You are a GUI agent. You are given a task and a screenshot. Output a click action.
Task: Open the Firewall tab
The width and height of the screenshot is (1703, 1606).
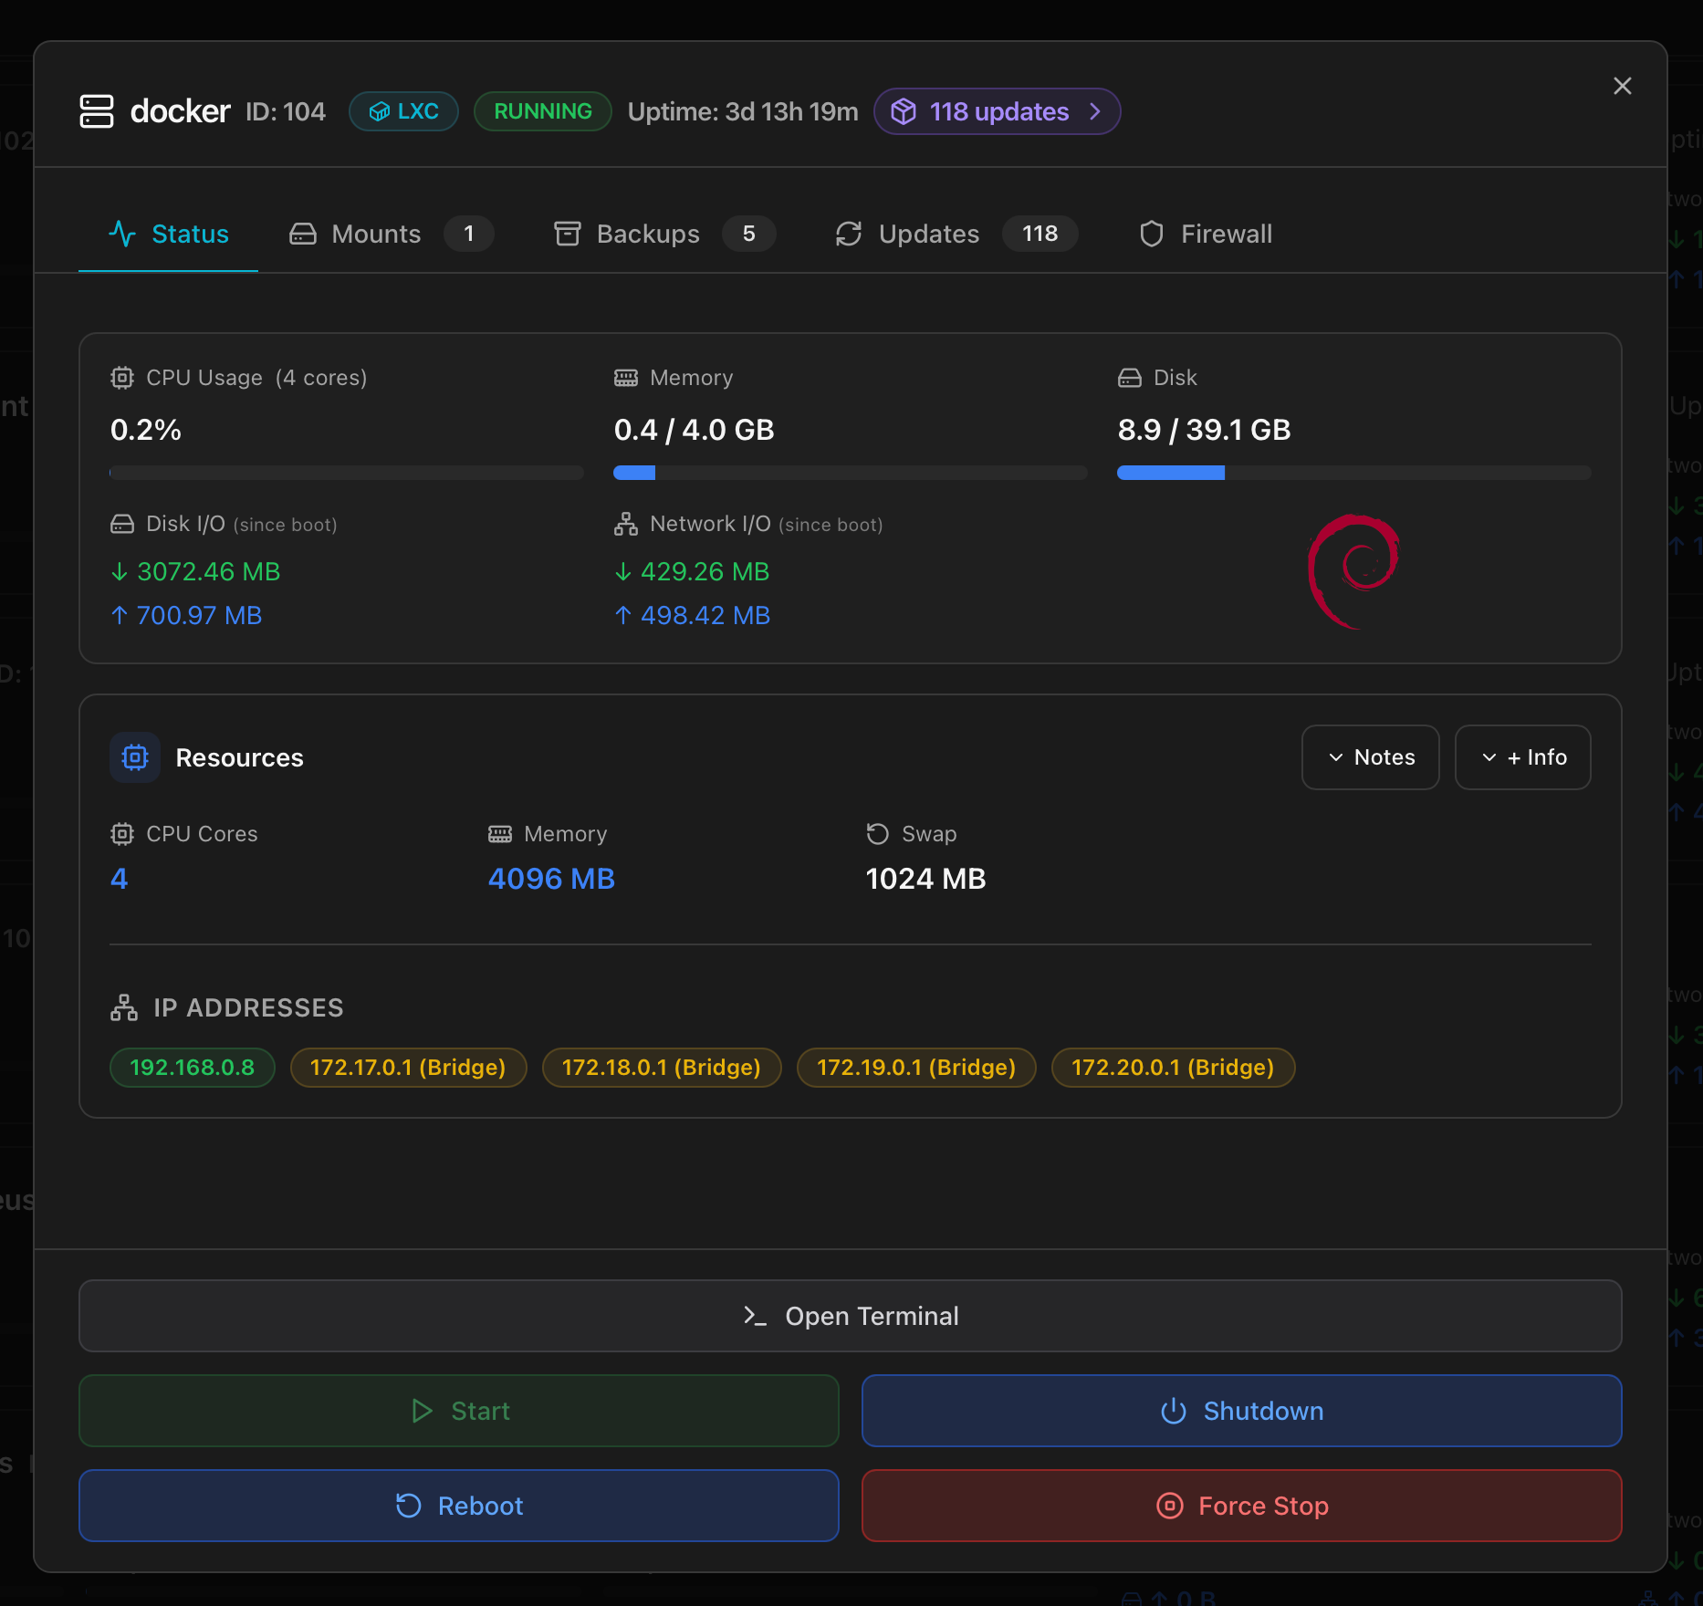click(1206, 234)
